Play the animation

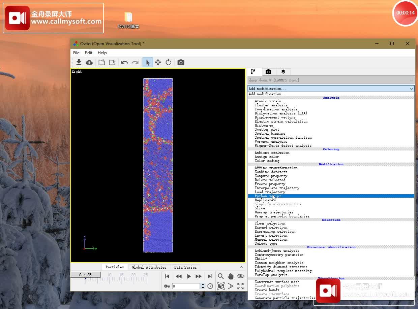189,276
